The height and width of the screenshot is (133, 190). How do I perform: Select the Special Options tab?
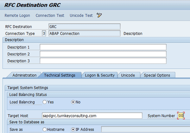(157, 75)
